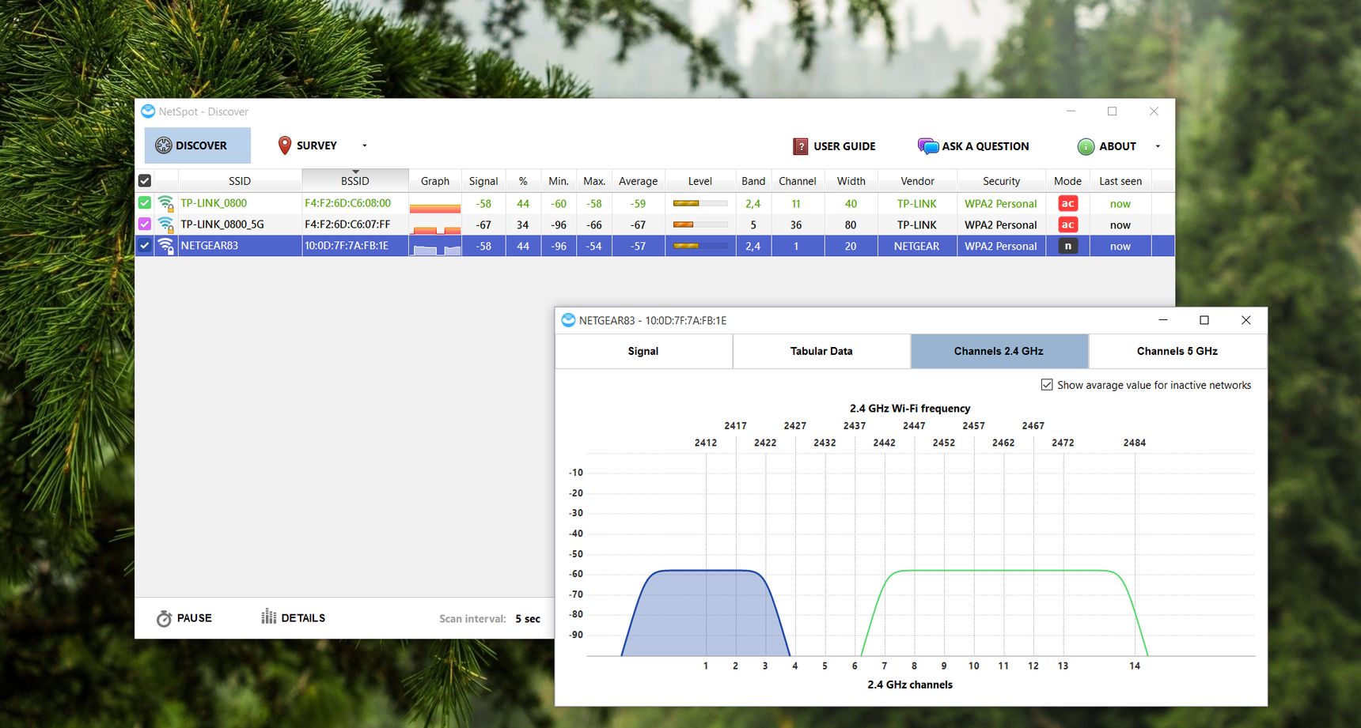Switch to the Channels 5 GHz tab
This screenshot has width=1361, height=728.
pyautogui.click(x=1177, y=351)
